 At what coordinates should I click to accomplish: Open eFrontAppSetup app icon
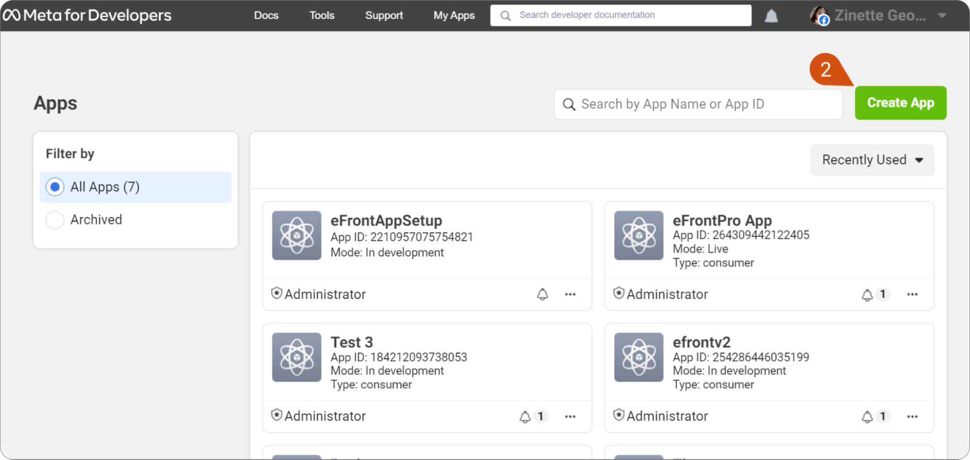point(296,235)
